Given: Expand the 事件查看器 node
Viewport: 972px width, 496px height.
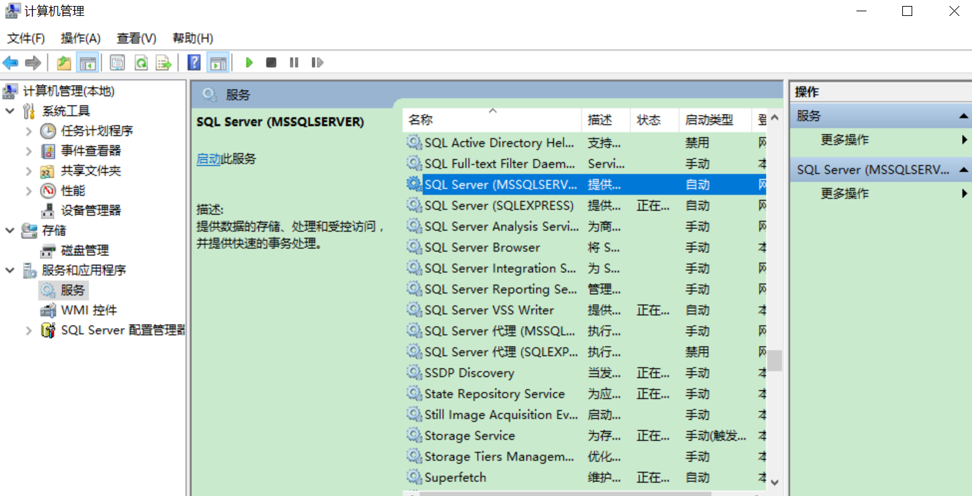Looking at the screenshot, I should pos(29,151).
